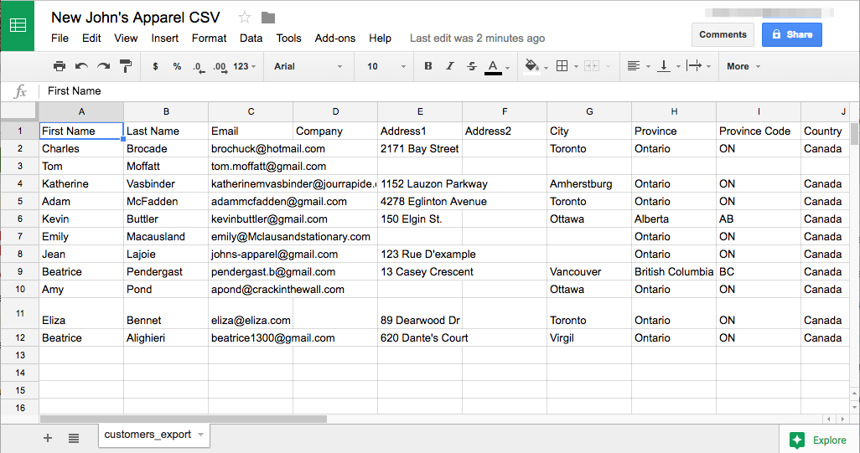Open the Comments button
This screenshot has height=453, width=860.
coord(723,34)
